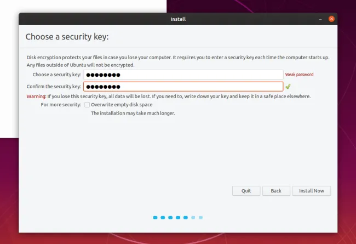Screen dimensions: 356x244
Task: Close the Install window
Action: [331, 19]
